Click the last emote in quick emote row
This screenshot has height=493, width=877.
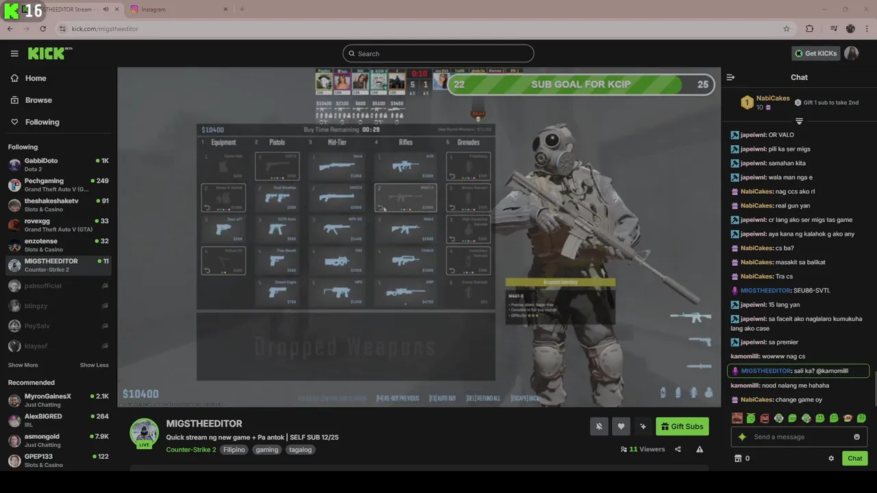click(861, 418)
